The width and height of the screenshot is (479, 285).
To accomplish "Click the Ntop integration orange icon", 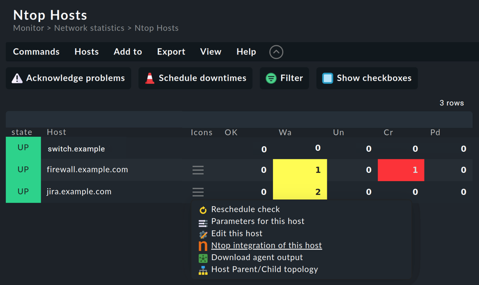I will click(x=203, y=246).
